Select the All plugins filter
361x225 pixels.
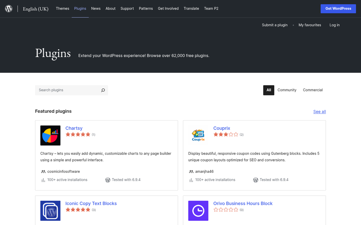[x=269, y=90]
